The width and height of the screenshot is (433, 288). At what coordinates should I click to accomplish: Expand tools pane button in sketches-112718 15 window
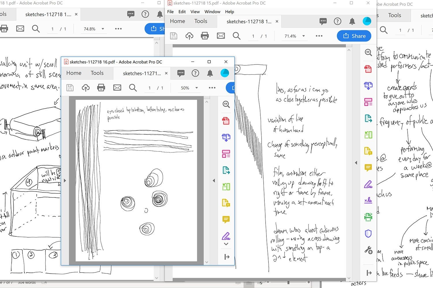pos(369,273)
